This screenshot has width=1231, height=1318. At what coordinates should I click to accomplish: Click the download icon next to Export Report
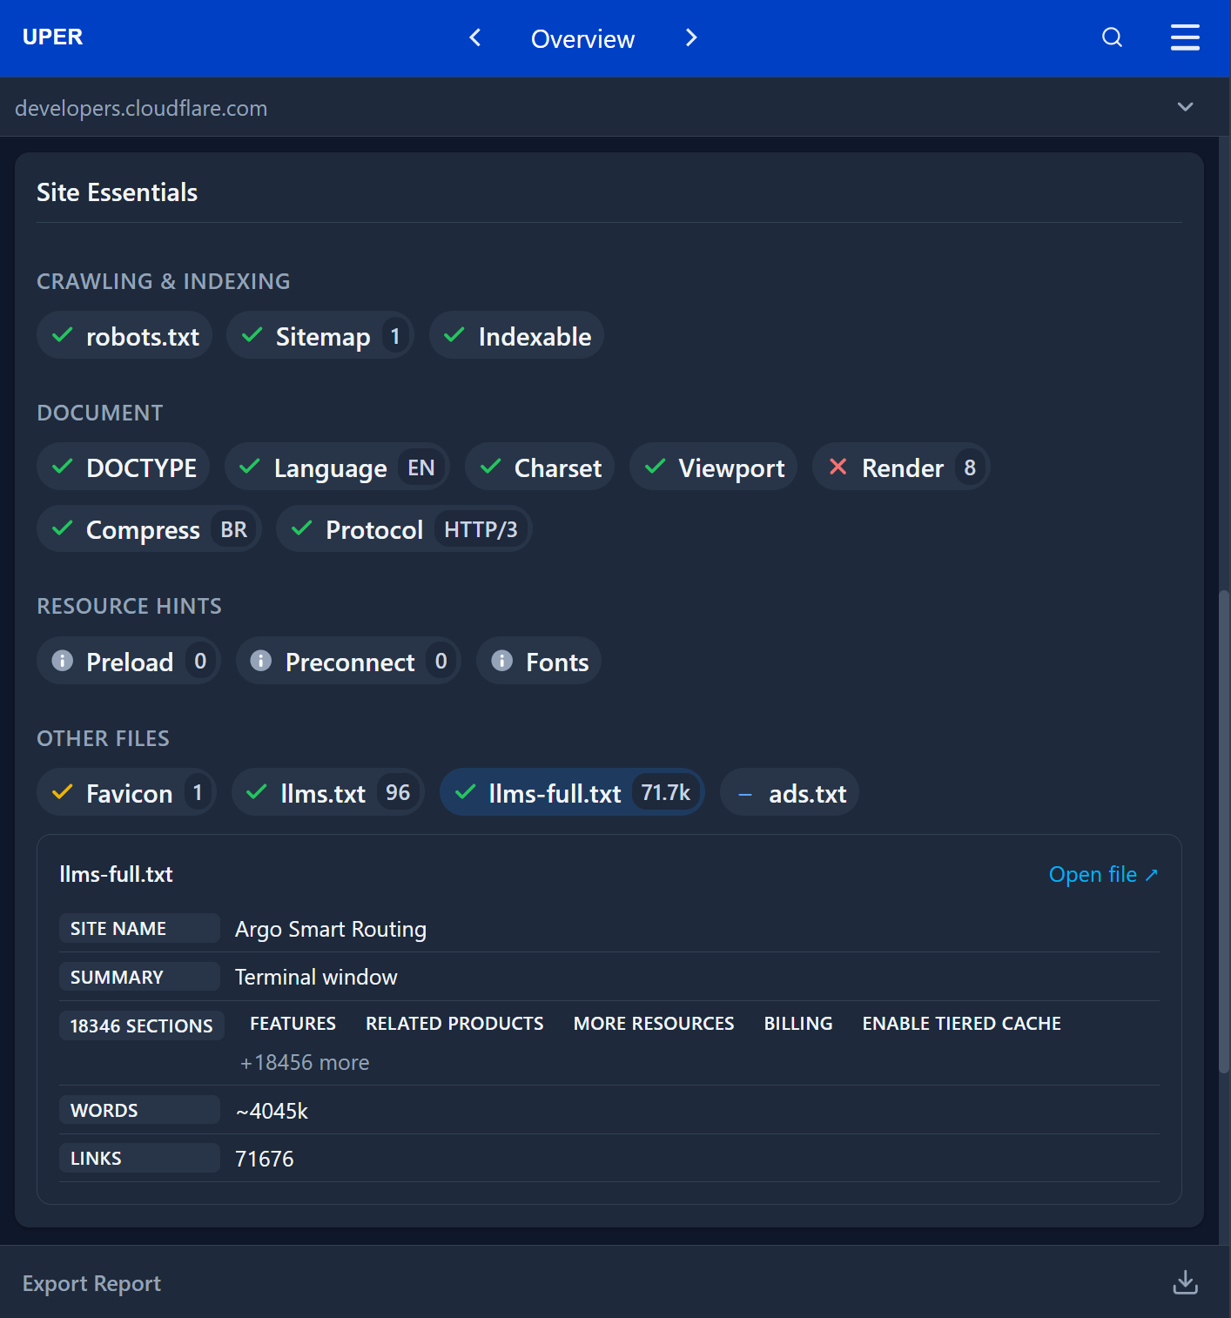[1185, 1281]
